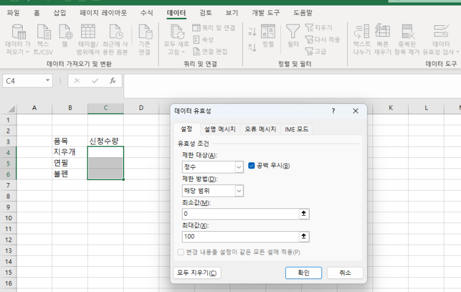Open the 제한 방법 해당 범위 dropdown
Screen dimensions: 461x292
pyautogui.click(x=239, y=191)
